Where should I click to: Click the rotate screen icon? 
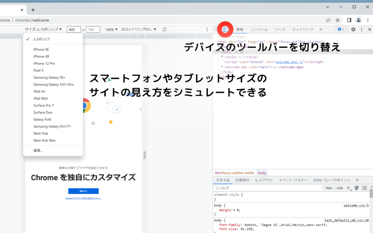[165, 29]
